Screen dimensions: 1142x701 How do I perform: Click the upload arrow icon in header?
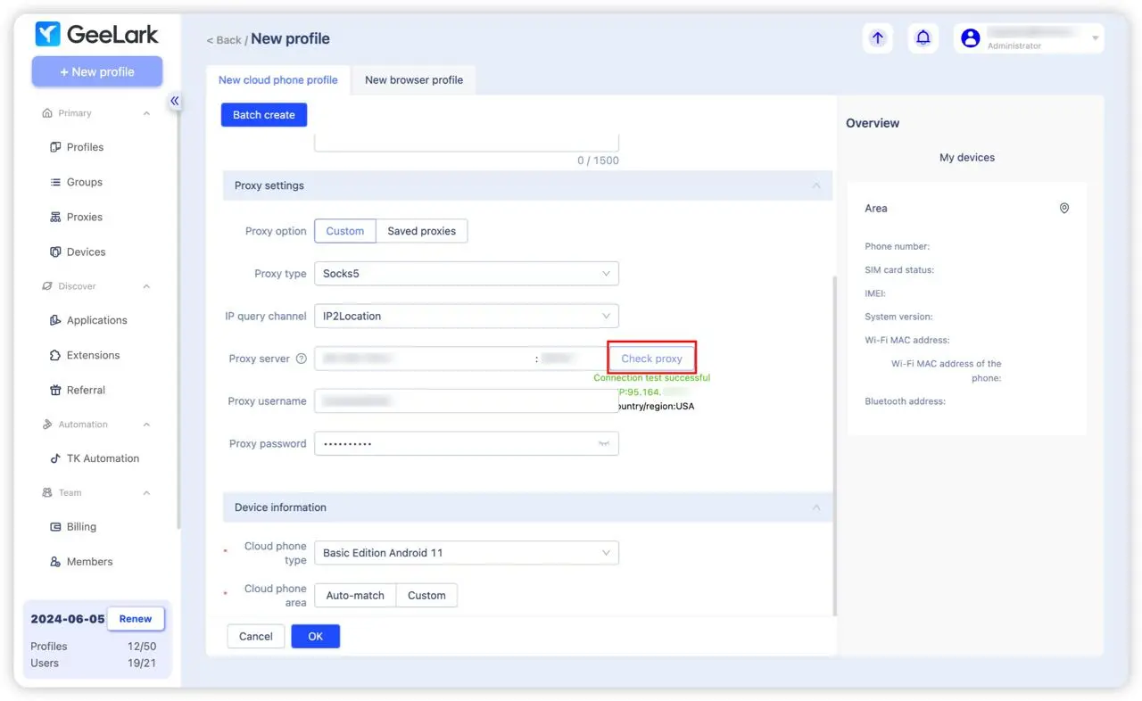(x=877, y=38)
